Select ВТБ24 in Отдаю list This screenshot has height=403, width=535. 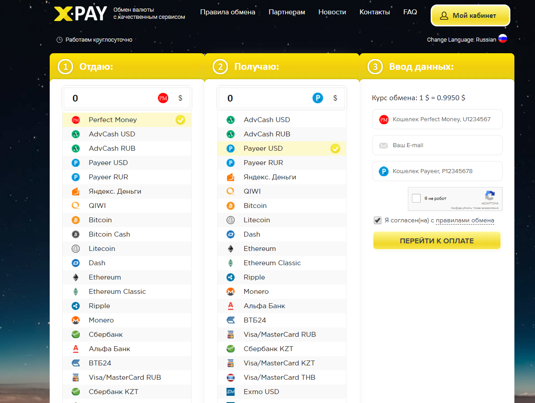point(127,364)
